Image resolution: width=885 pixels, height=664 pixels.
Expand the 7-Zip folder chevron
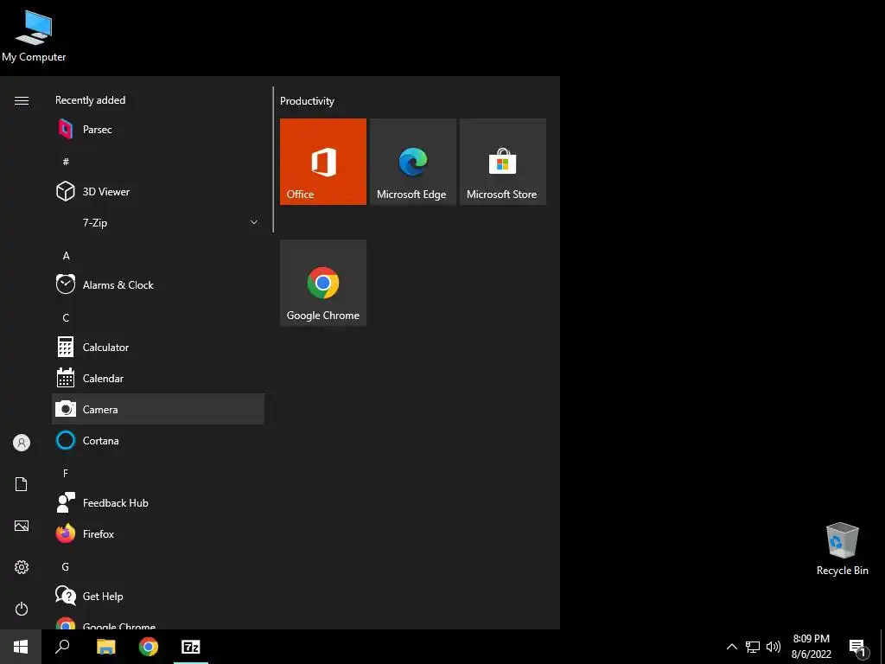tap(254, 222)
